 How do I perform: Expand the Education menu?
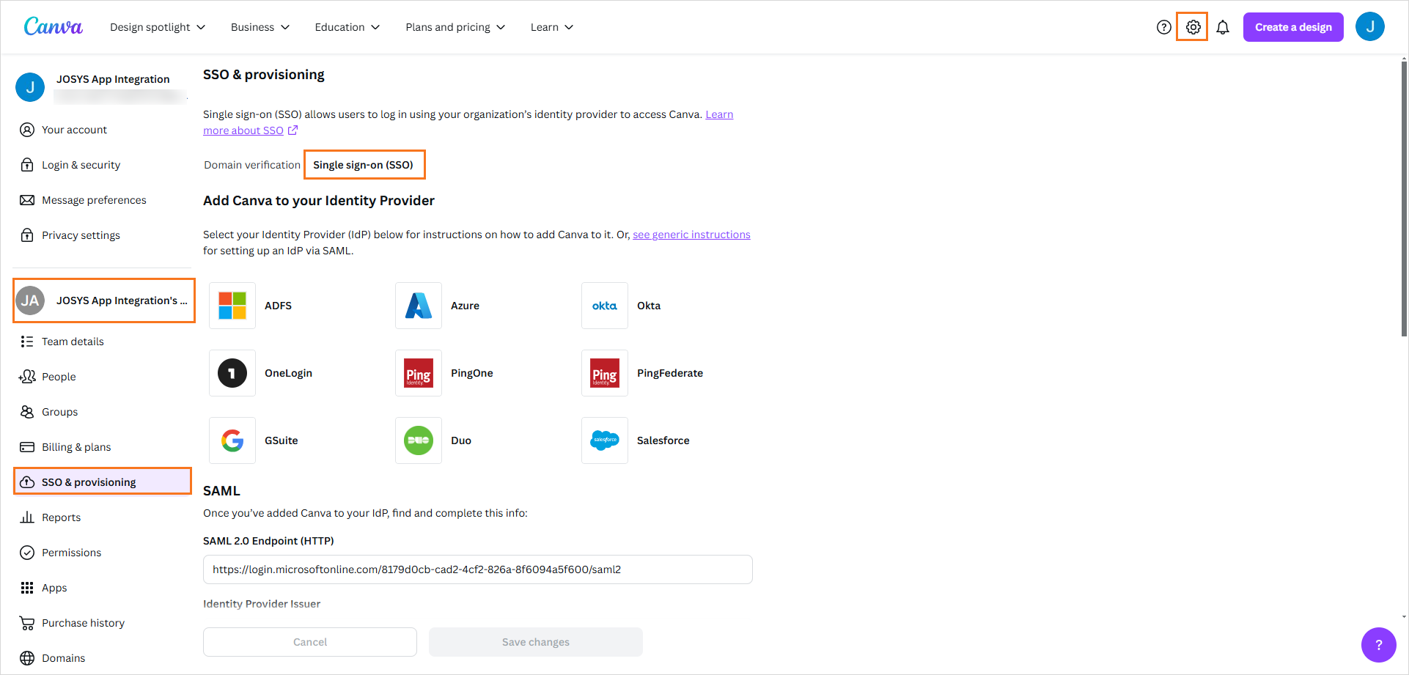click(347, 27)
